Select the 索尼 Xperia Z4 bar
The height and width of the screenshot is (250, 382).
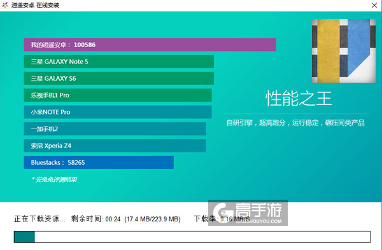[115, 146]
